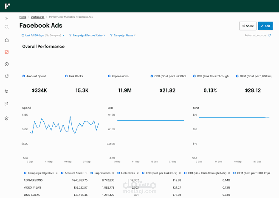This screenshot has height=198, width=279.
Task: Sort table by Impressions column arrows
Action: (113, 173)
